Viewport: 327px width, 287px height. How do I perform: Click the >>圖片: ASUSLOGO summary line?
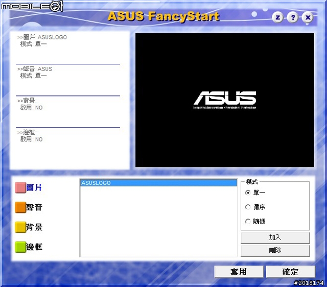[42, 37]
